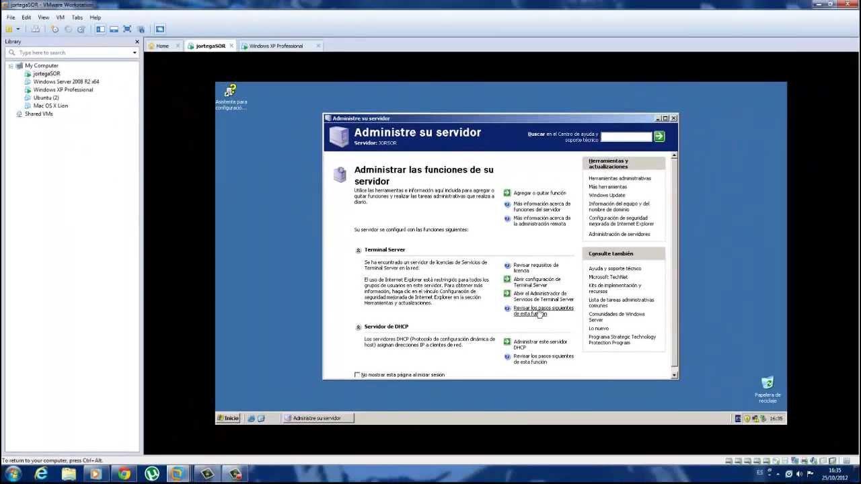Click VMware Workstation host taskbar icon

point(178,474)
